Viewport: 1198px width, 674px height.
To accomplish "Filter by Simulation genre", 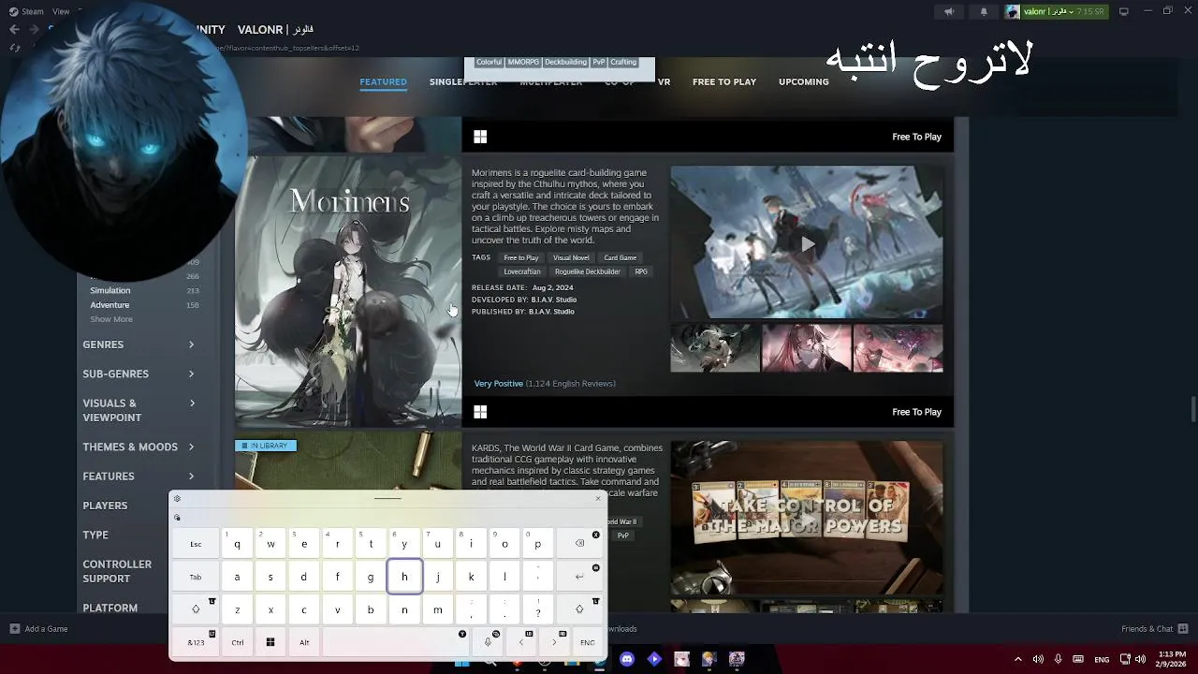I will coord(110,290).
